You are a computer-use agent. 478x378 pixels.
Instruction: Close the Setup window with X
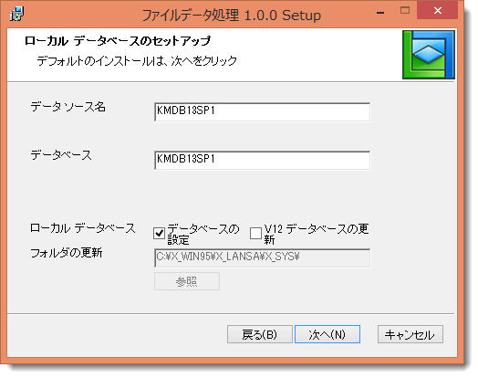[438, 11]
